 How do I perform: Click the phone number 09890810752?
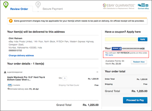[x=15, y=50]
